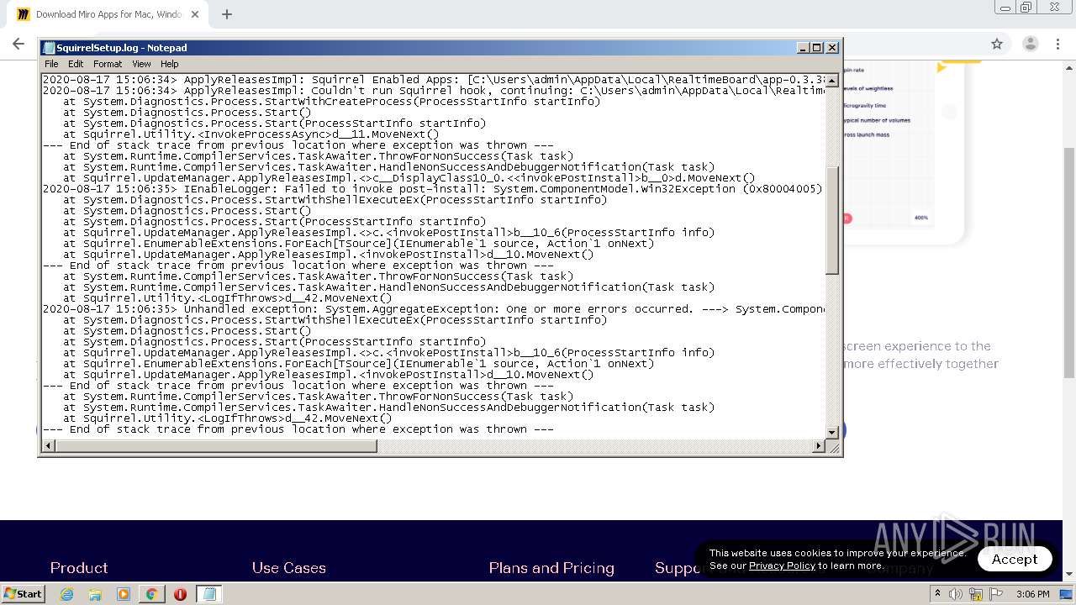Select the Notepad taskbar button
The image size is (1076, 605).
pos(208,594)
